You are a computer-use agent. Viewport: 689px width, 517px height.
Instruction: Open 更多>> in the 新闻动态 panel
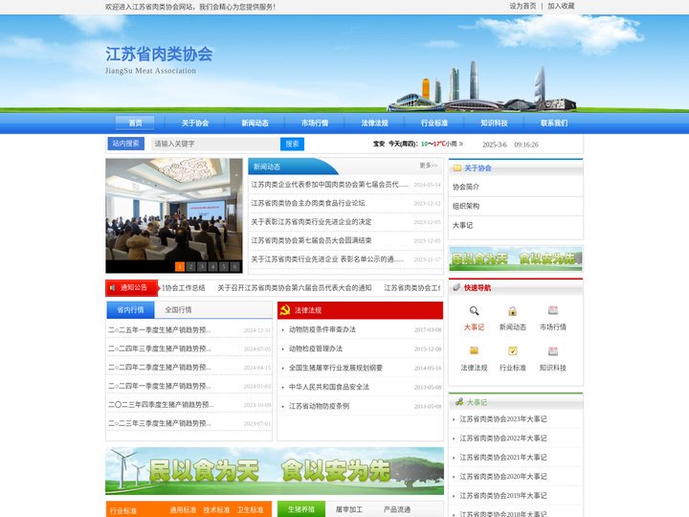tap(429, 166)
